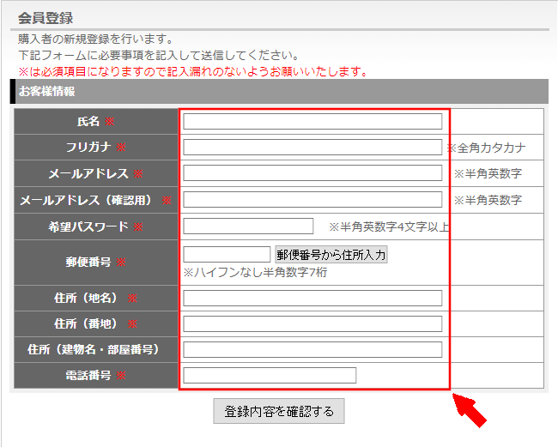Click the お客様情報 section header

(x=279, y=92)
